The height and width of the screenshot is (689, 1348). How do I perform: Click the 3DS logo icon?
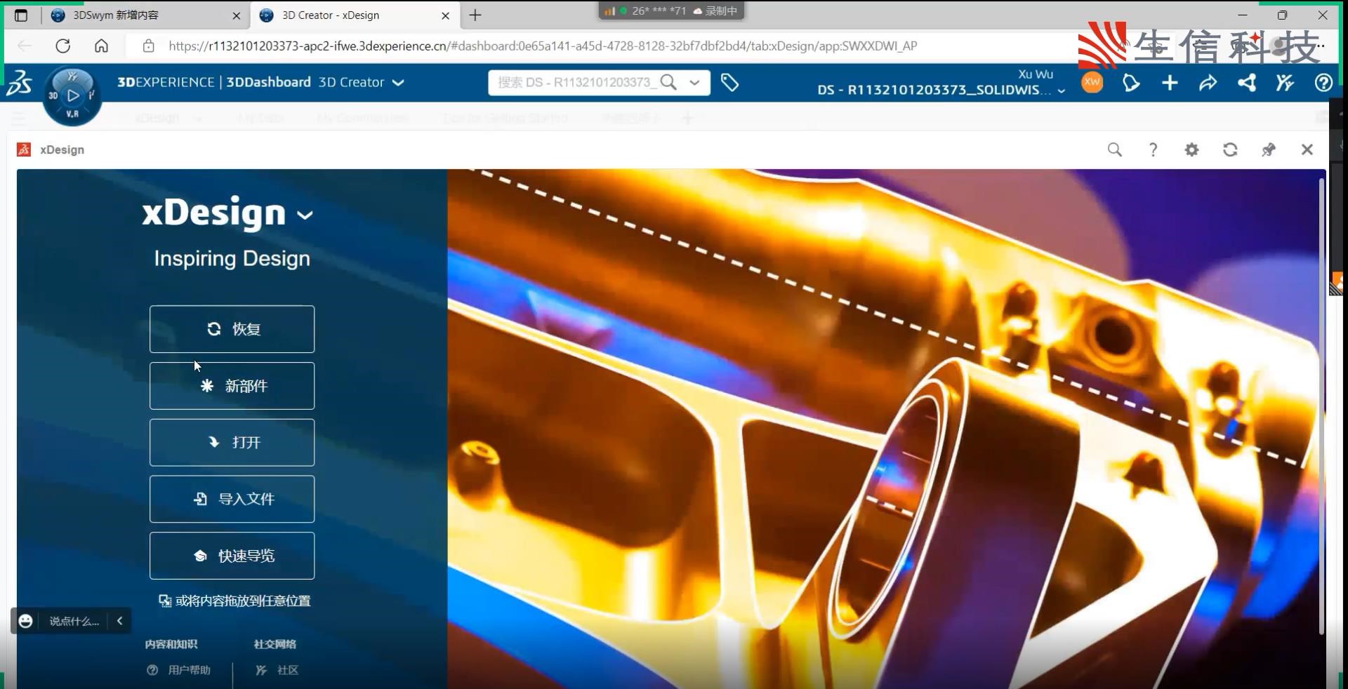coord(20,83)
